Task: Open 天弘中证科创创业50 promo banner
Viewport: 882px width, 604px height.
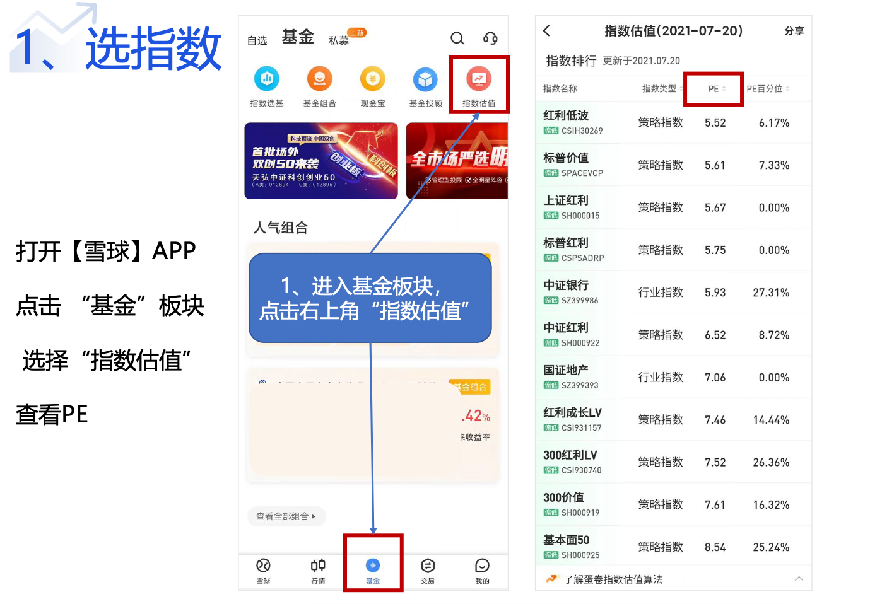Action: pyautogui.click(x=321, y=161)
